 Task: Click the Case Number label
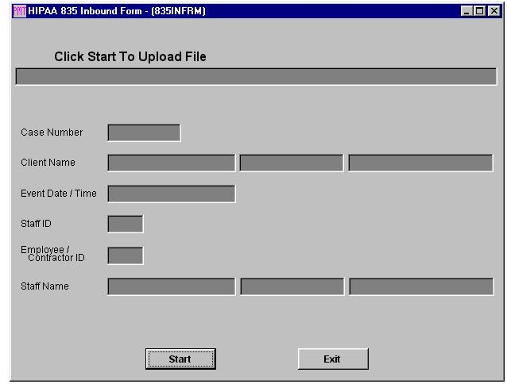point(52,132)
